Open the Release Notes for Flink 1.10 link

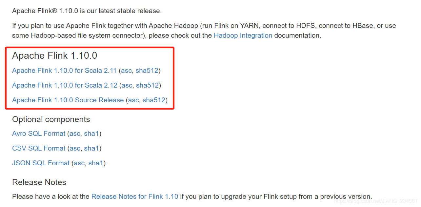[x=135, y=197]
